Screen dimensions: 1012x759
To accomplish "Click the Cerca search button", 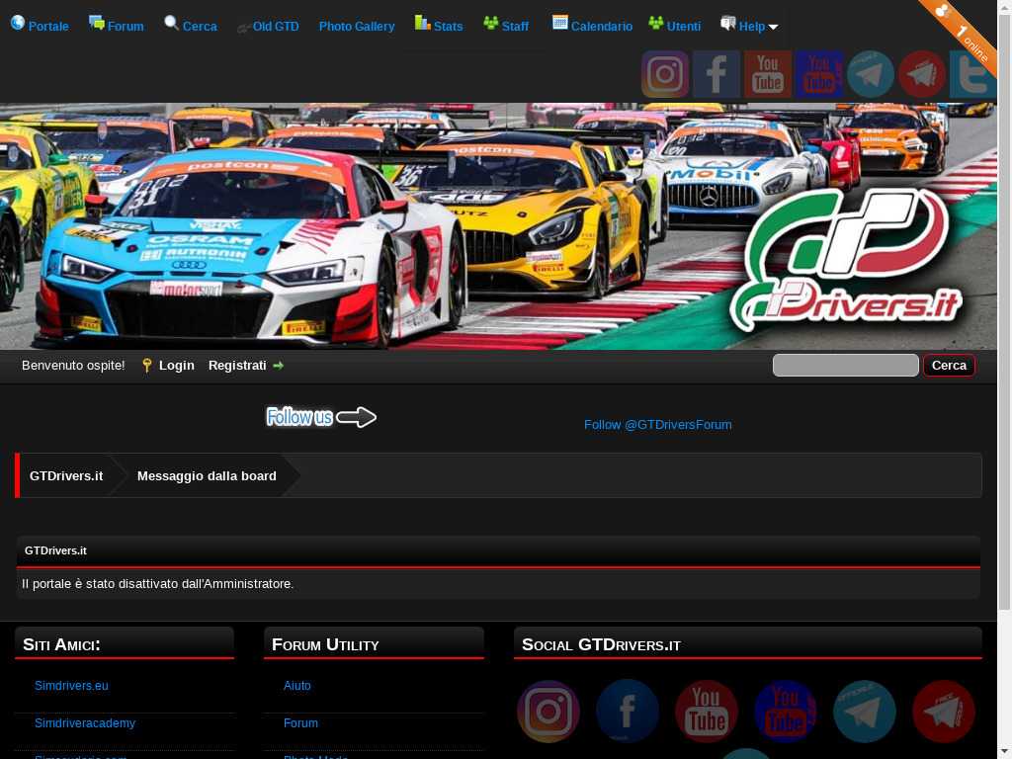I will [949, 366].
